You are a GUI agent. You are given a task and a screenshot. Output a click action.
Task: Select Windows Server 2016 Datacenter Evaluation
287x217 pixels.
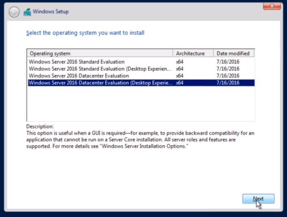click(x=141, y=76)
